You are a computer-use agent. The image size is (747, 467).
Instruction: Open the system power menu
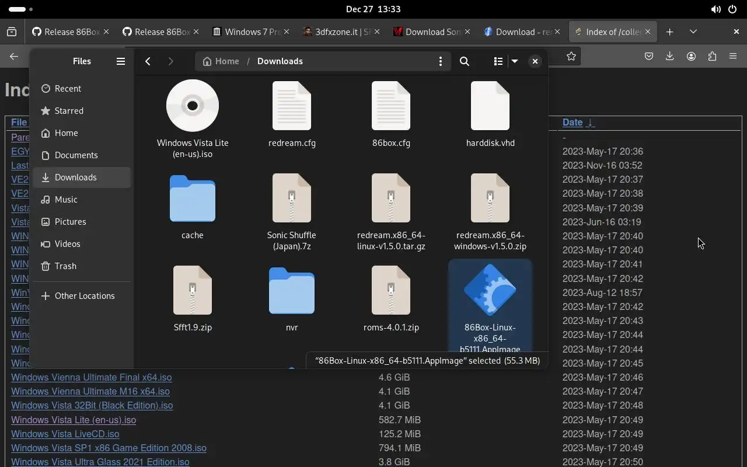(x=732, y=9)
